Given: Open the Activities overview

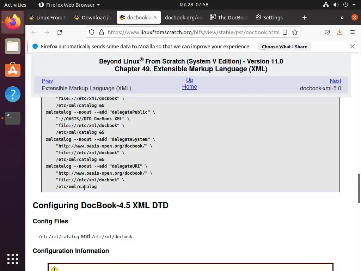Looking at the screenshot, I should pyautogui.click(x=15, y=5).
